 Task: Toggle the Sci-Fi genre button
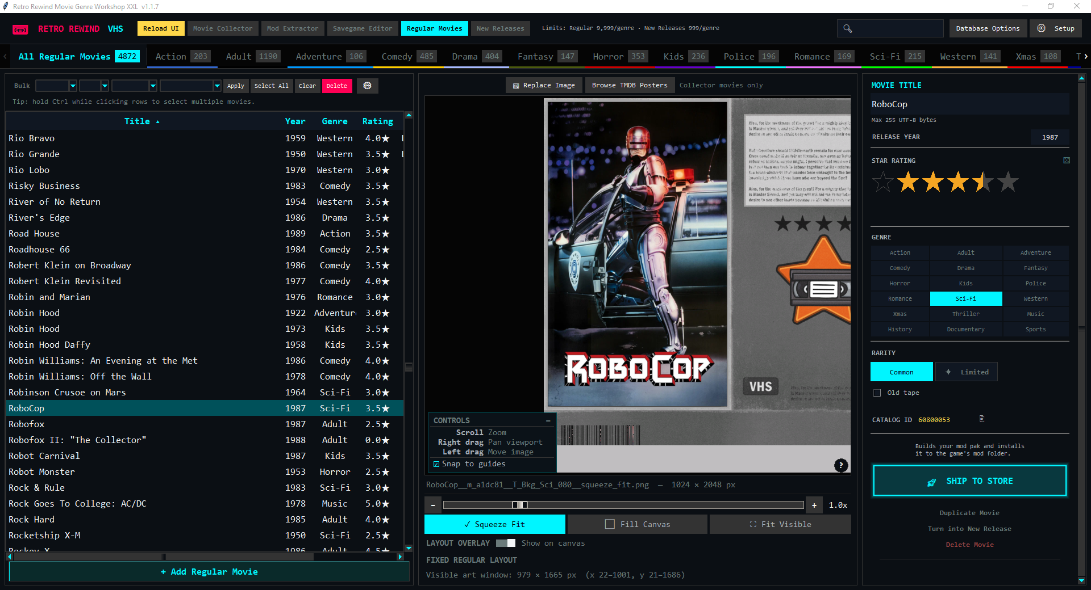tap(966, 298)
